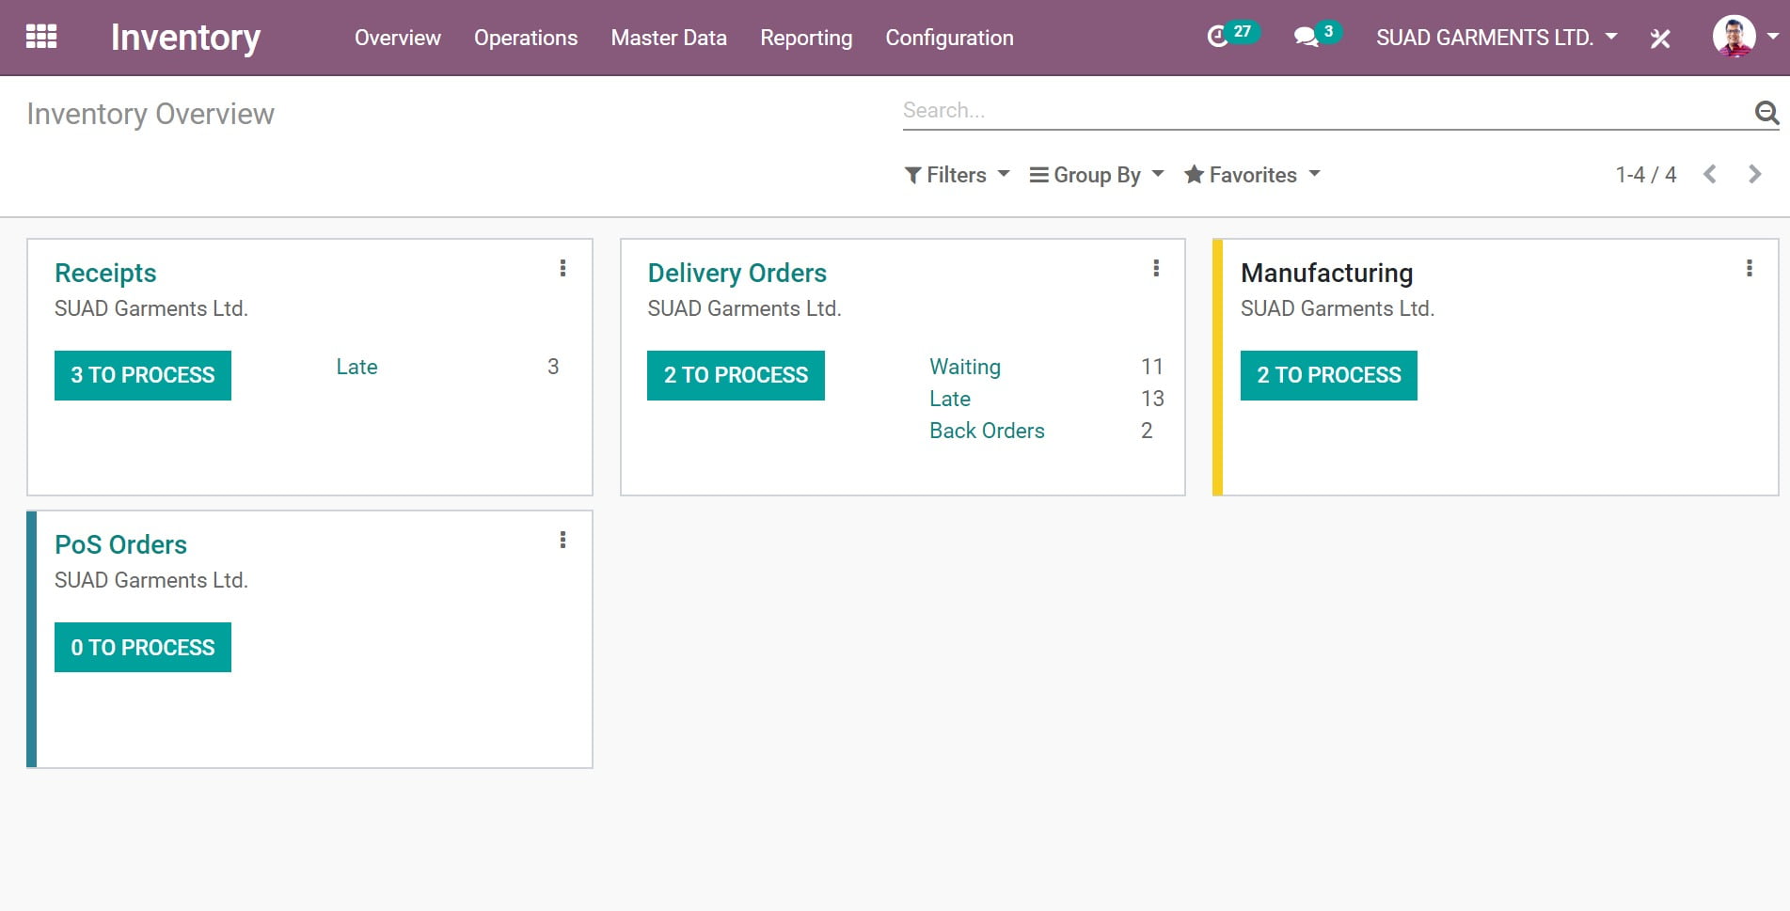The image size is (1790, 911).
Task: Click 2 TO PROCESS on Manufacturing
Action: [1329, 375]
